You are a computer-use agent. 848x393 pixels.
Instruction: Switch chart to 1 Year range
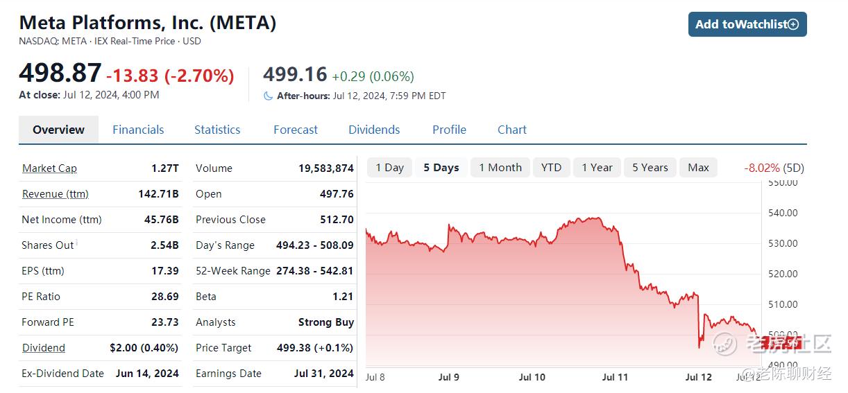597,168
